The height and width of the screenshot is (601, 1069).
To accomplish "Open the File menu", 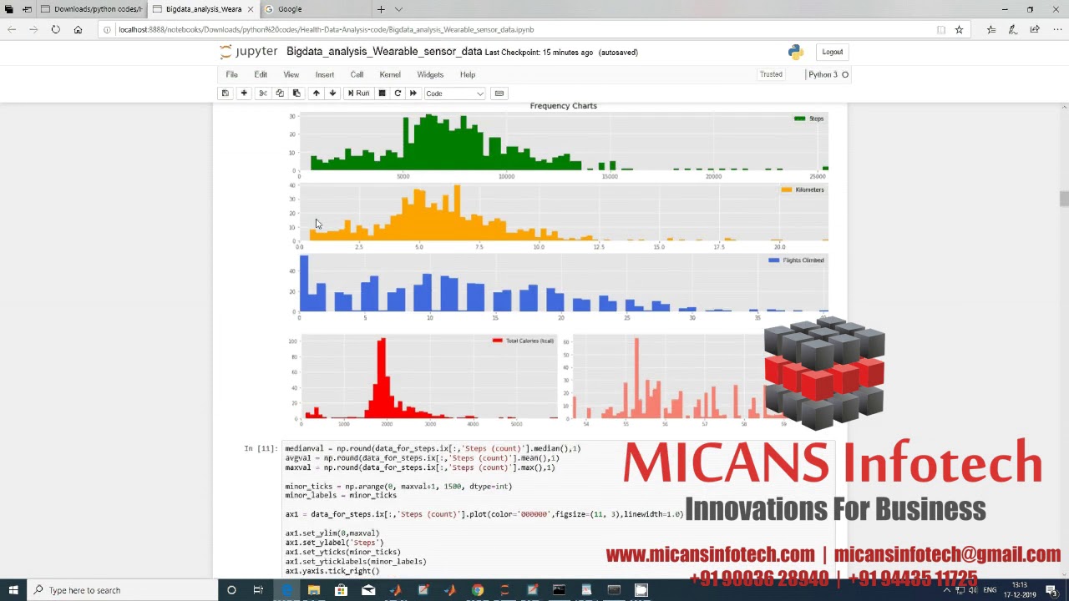I will pyautogui.click(x=232, y=74).
